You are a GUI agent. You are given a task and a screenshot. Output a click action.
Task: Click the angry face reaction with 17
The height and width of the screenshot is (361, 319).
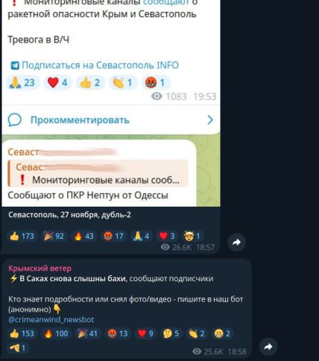click(113, 236)
